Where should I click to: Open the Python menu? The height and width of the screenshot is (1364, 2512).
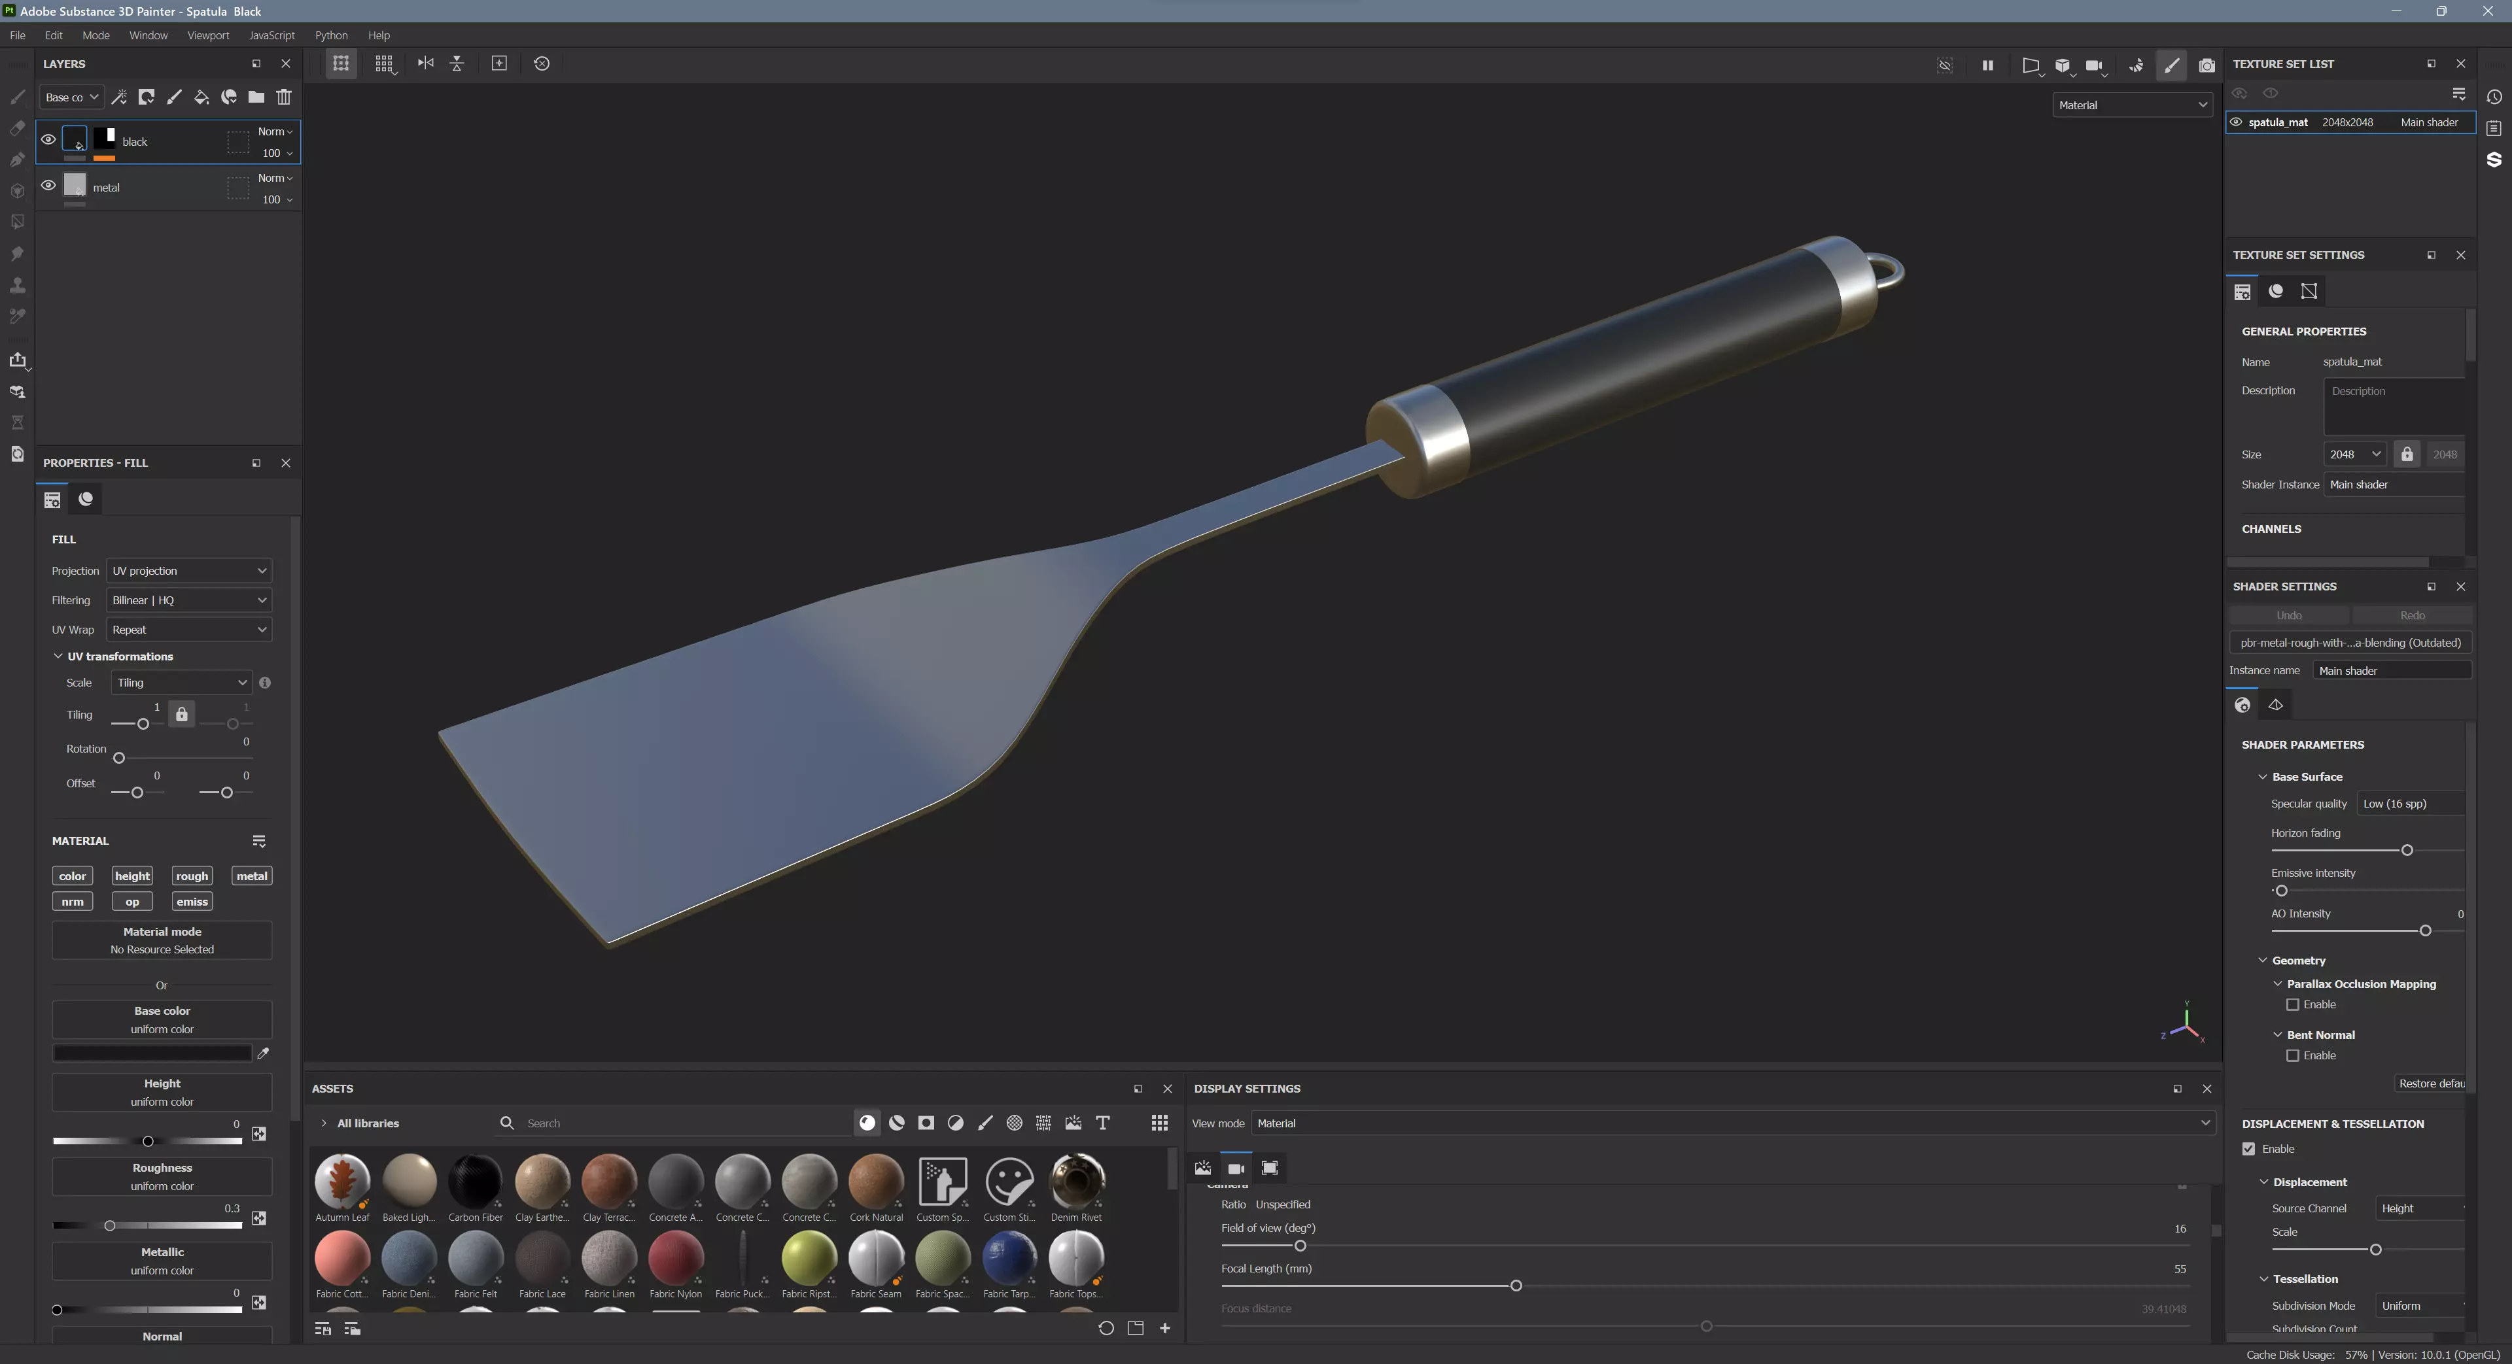[x=330, y=35]
